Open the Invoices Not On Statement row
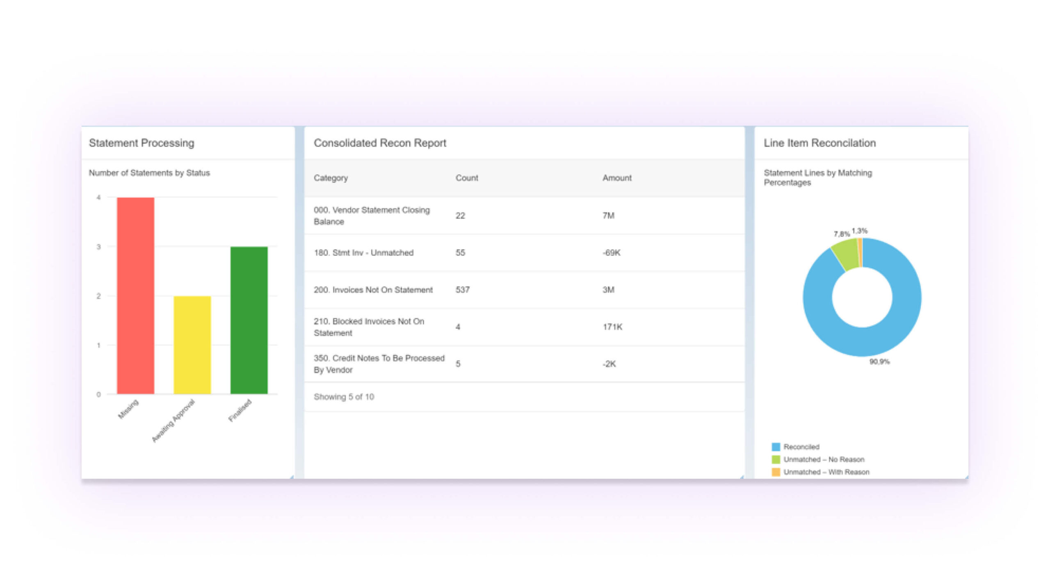 [x=373, y=290]
